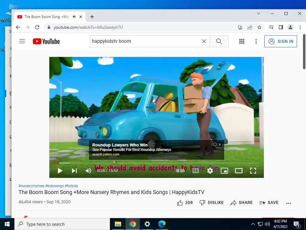This screenshot has height=230, width=306.
Task: Open YouTube settings three-dot menu
Action: [256, 41]
